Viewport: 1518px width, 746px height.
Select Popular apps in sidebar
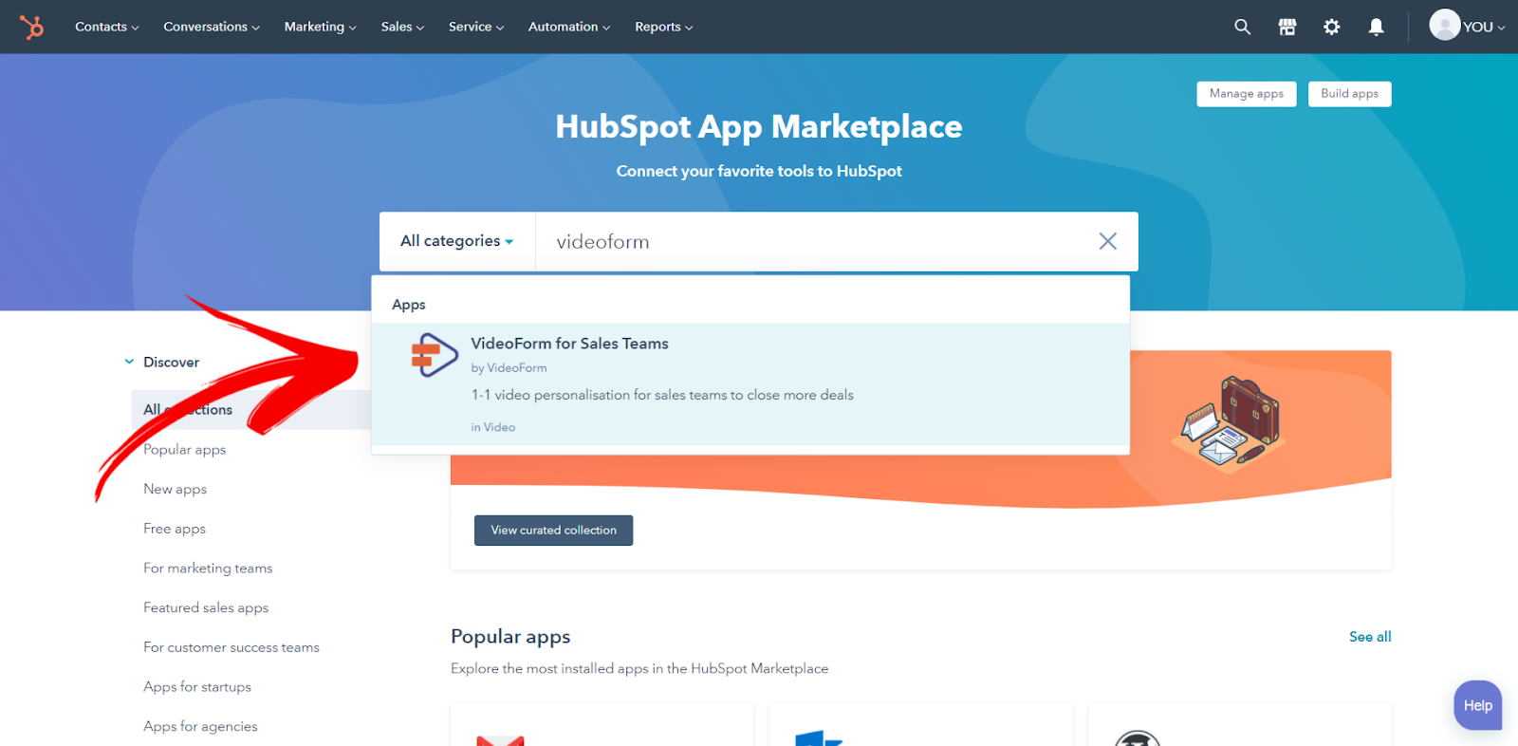185,450
